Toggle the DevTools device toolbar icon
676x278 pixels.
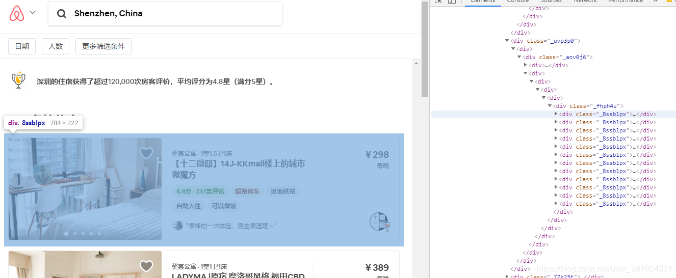[452, 2]
